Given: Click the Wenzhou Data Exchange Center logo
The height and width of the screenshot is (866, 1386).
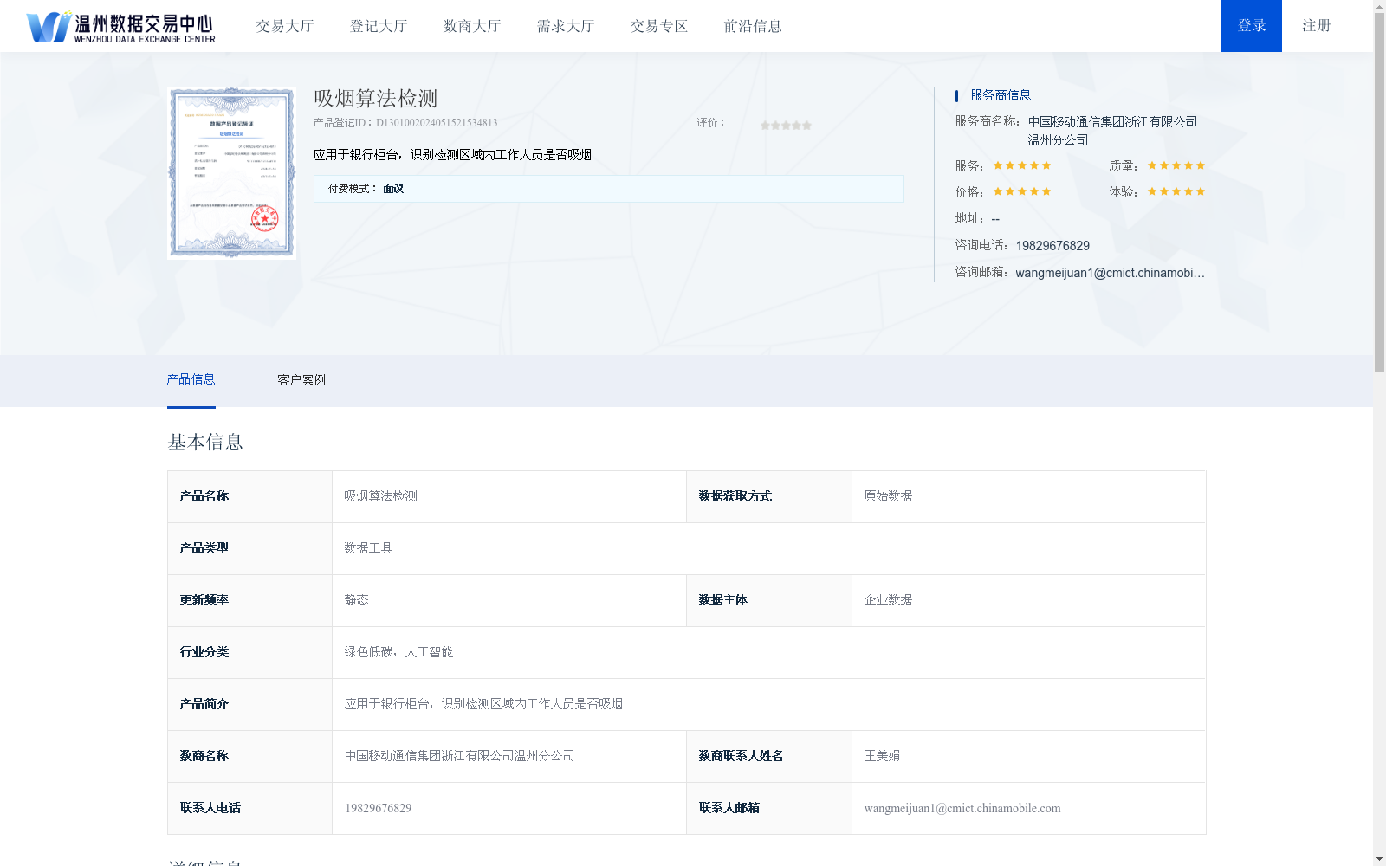Looking at the screenshot, I should (121, 27).
